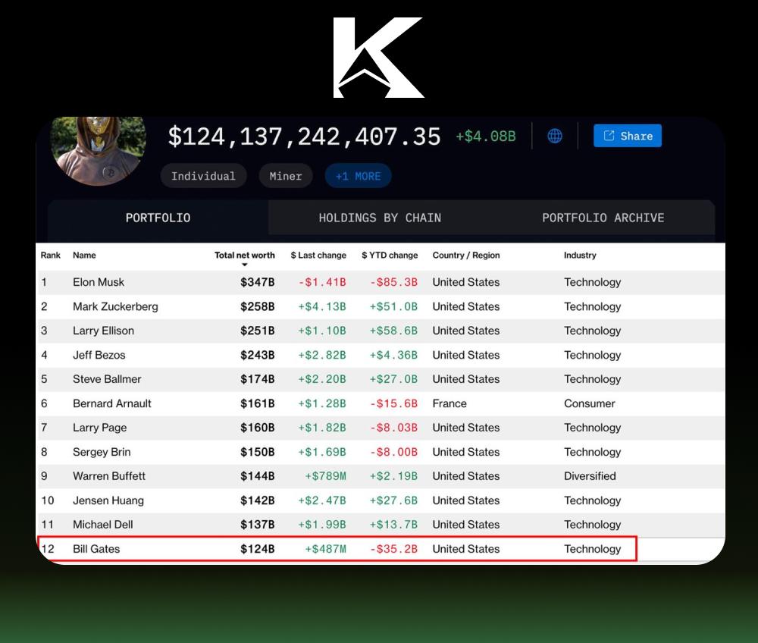Switch to HOLDINGS BY CHAIN tab
Screen dimensions: 758x643
click(x=380, y=218)
